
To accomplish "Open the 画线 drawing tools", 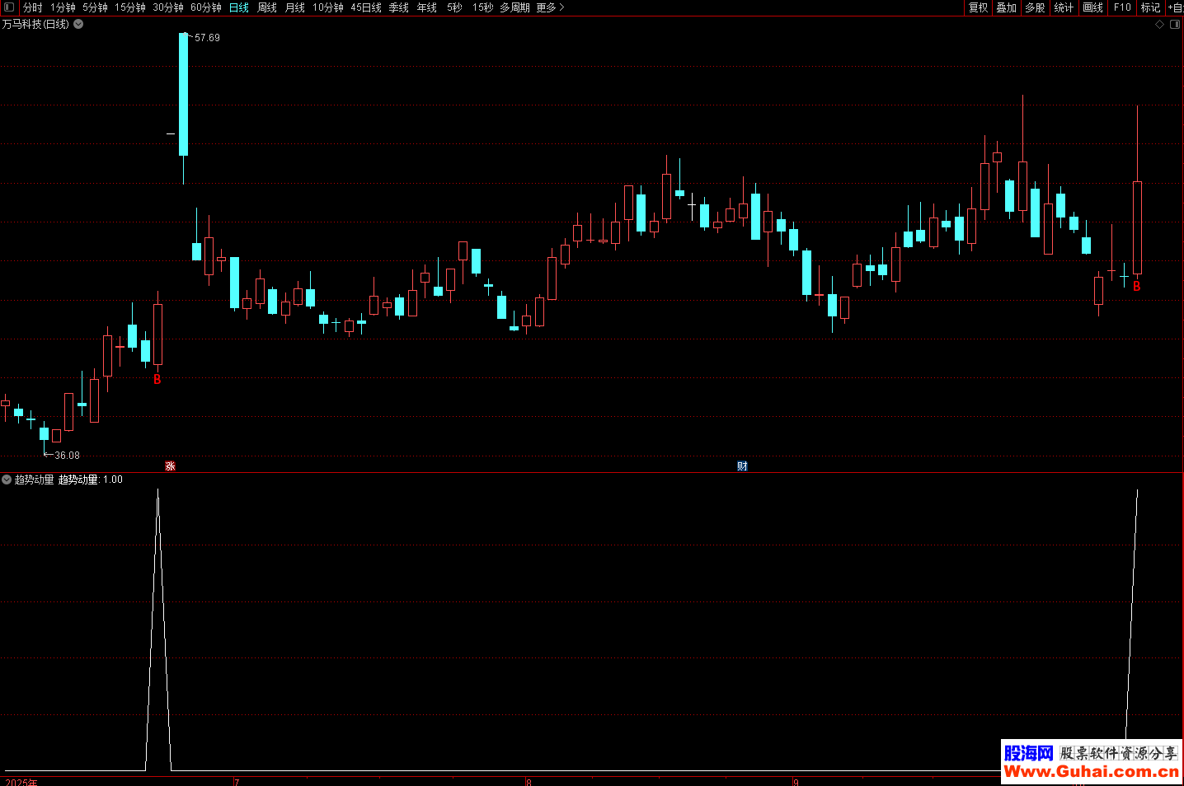I will tap(1092, 7).
